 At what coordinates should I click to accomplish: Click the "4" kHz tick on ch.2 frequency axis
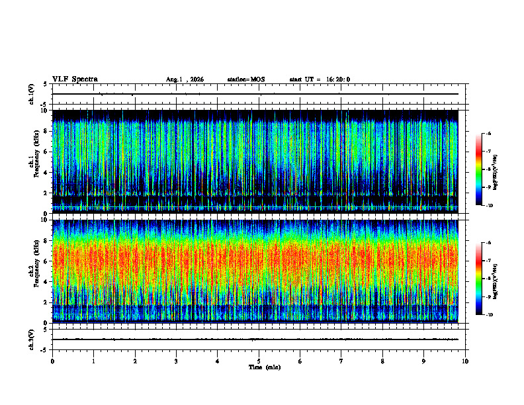click(x=46, y=282)
